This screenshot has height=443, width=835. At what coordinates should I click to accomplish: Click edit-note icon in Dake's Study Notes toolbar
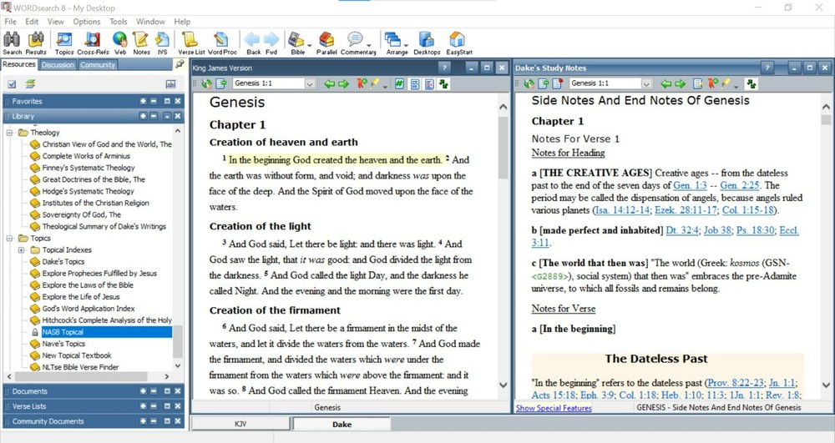click(x=697, y=83)
